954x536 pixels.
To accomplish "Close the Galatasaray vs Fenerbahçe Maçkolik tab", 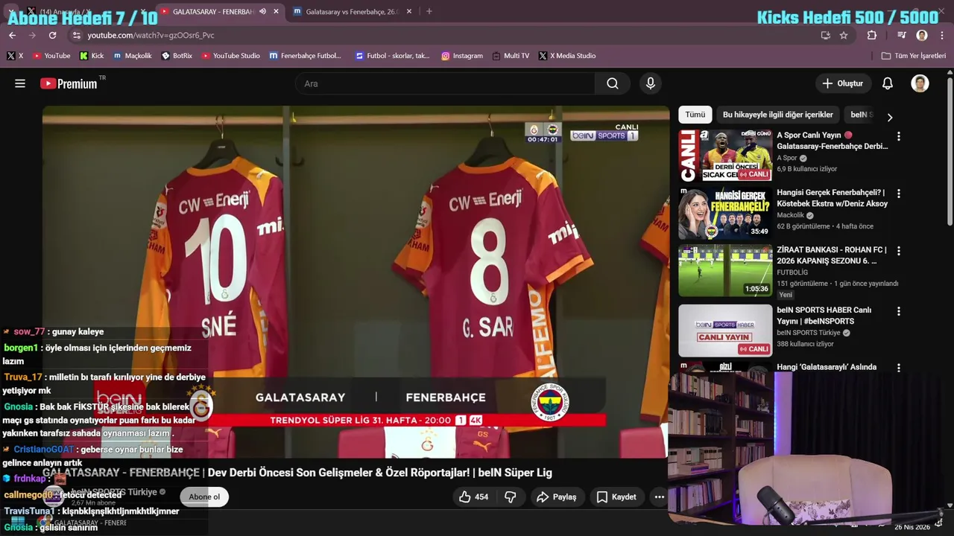I will tap(408, 11).
